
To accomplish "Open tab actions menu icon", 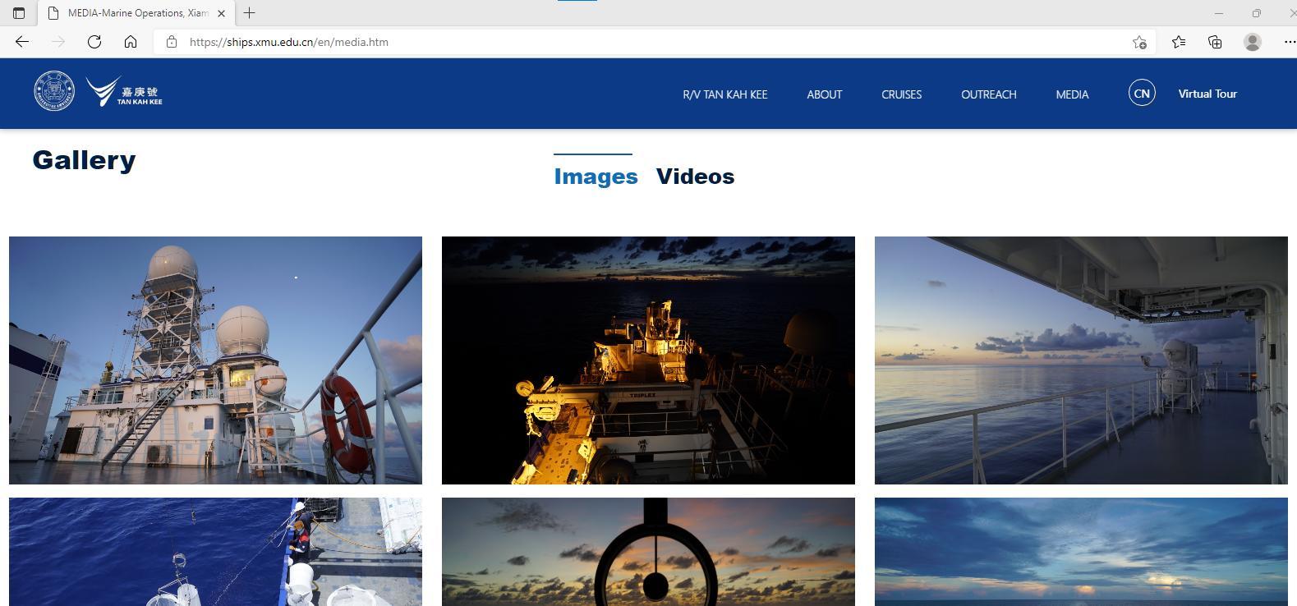I will click(x=19, y=13).
